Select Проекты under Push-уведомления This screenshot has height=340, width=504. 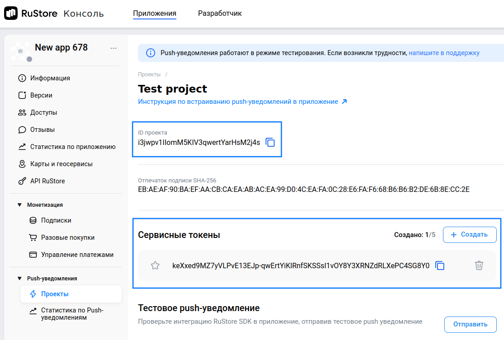(x=71, y=294)
